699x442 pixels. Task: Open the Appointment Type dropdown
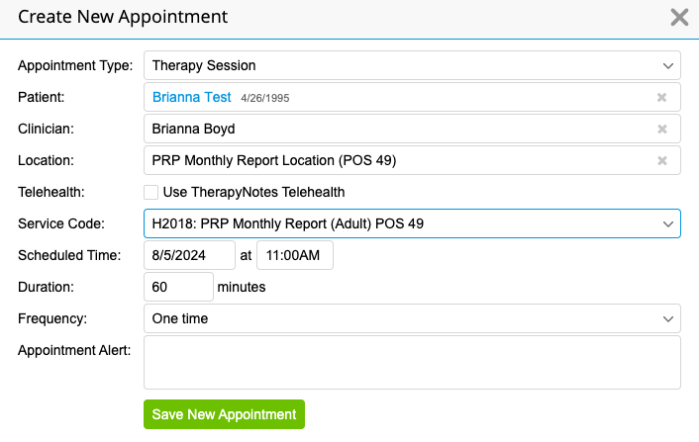point(412,66)
